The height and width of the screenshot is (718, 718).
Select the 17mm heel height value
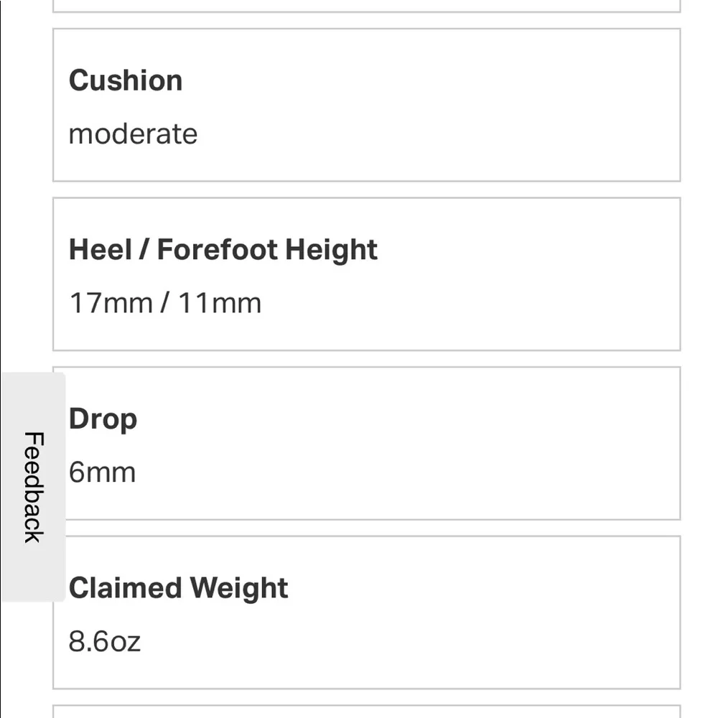(x=111, y=302)
